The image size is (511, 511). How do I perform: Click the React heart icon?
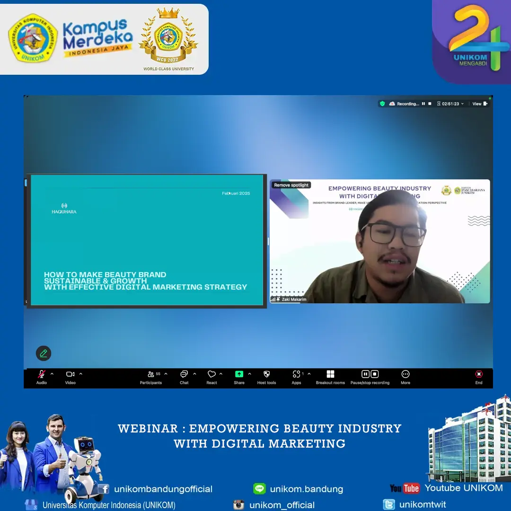(x=211, y=374)
